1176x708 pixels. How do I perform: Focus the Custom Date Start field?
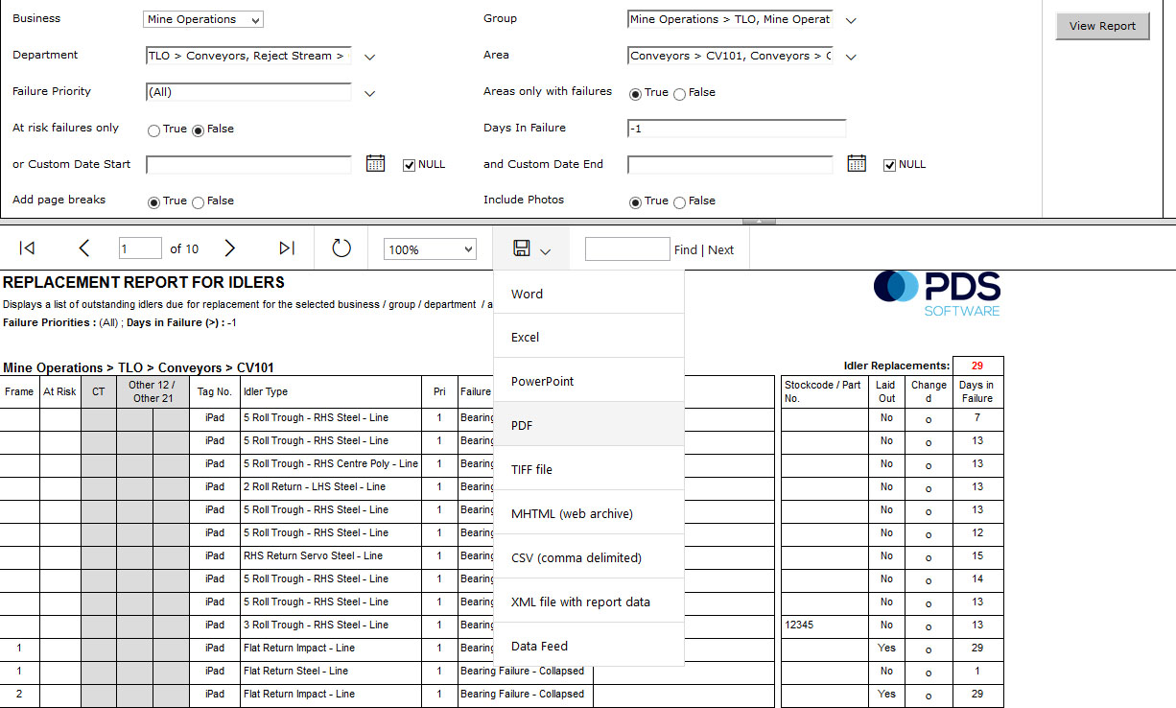point(248,165)
